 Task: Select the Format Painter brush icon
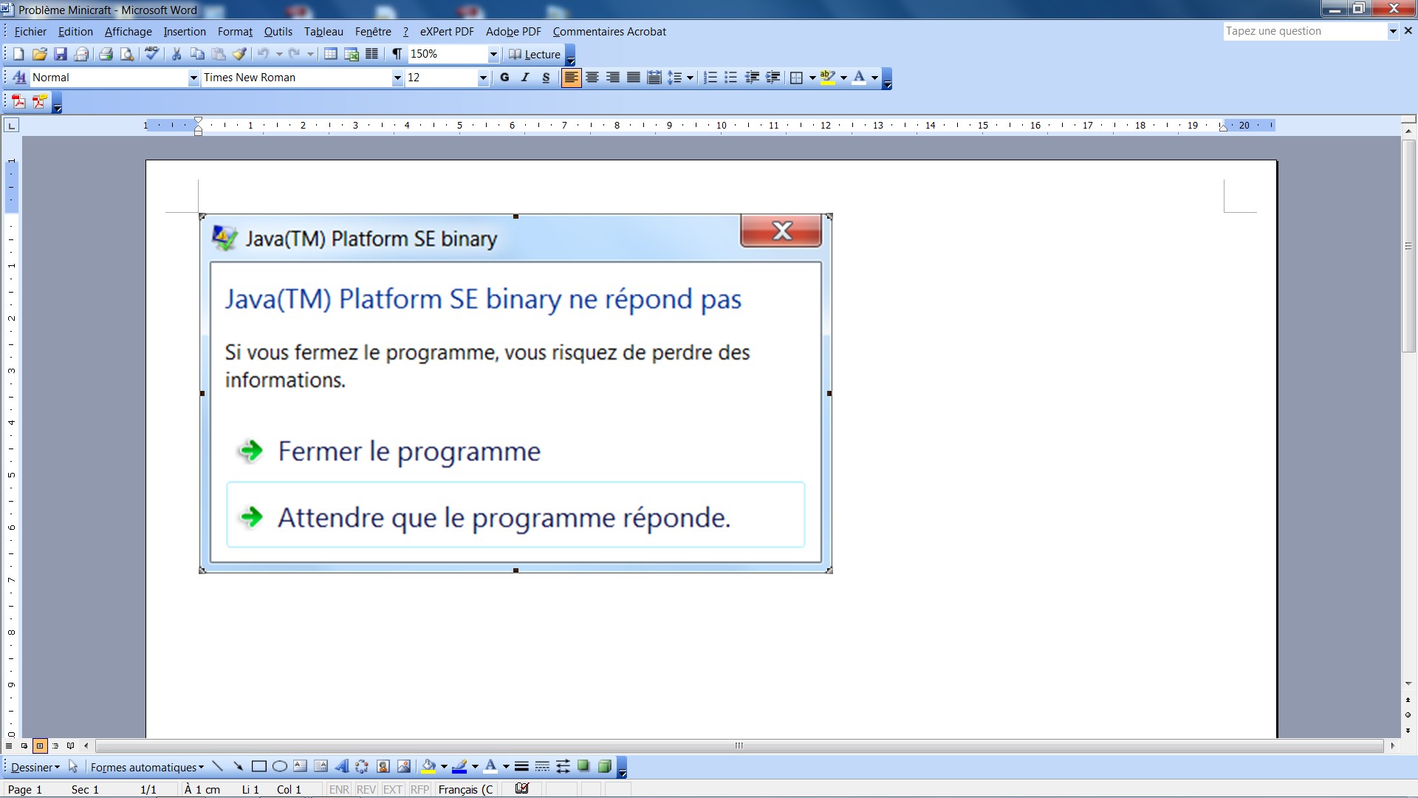(239, 54)
